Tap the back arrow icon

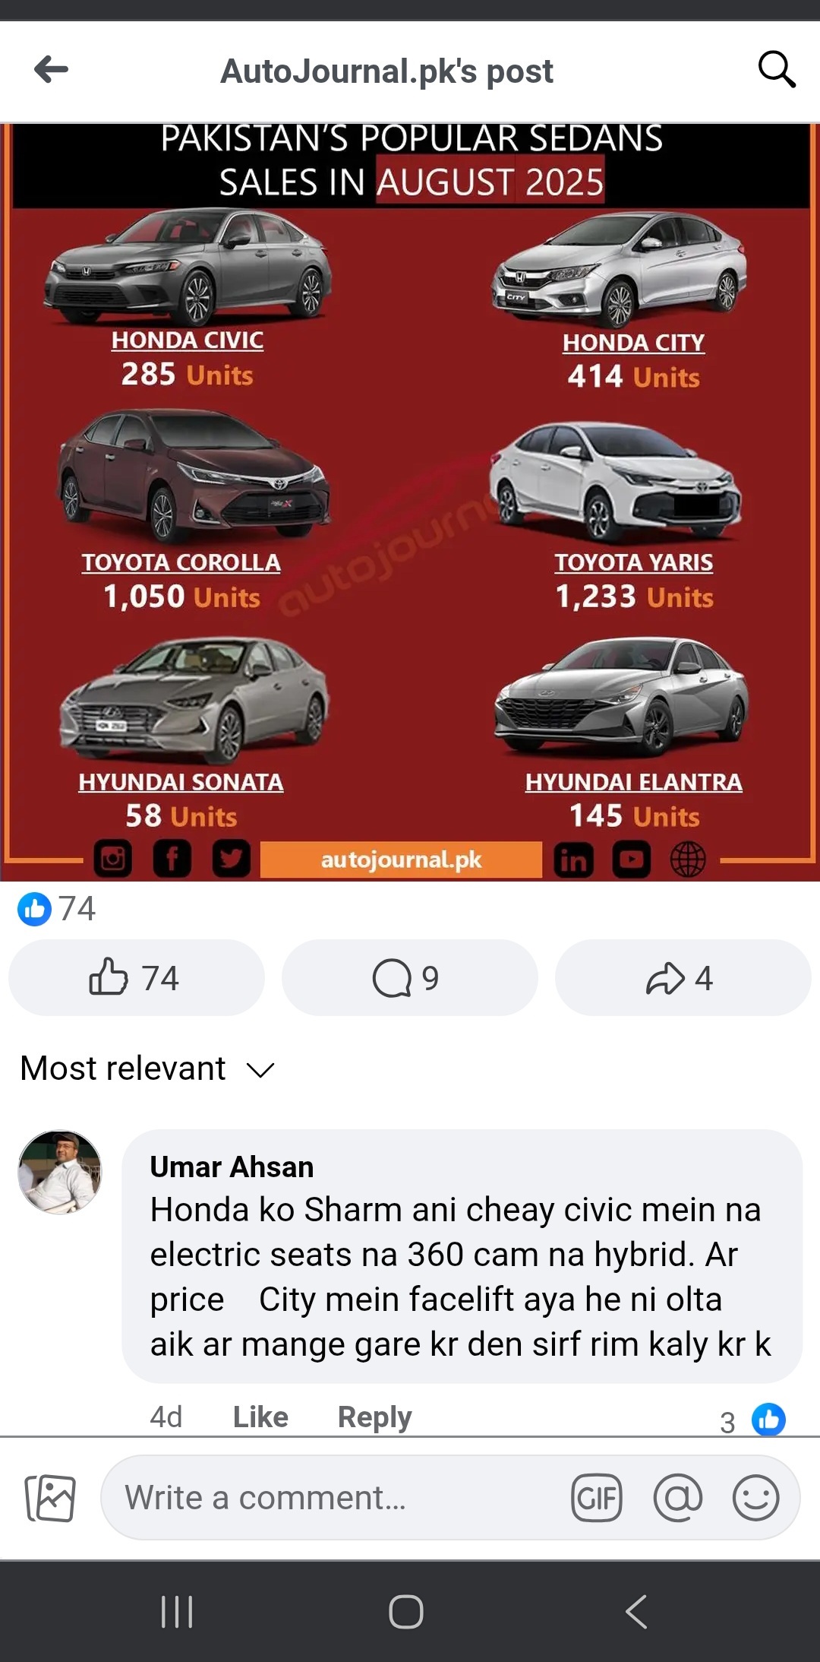coord(52,70)
